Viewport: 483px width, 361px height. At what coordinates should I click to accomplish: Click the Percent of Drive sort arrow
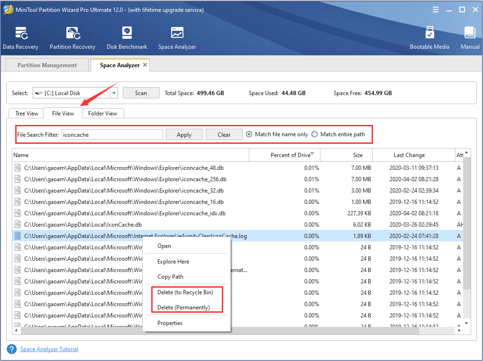(312, 152)
